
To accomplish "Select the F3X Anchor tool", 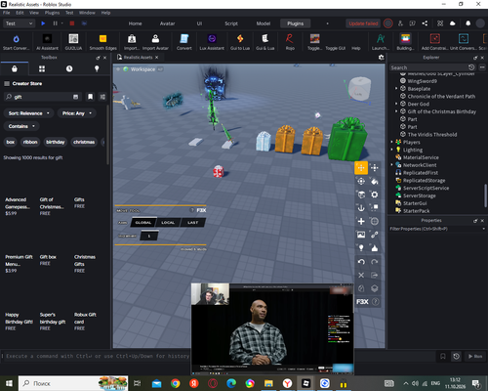I will [361, 208].
